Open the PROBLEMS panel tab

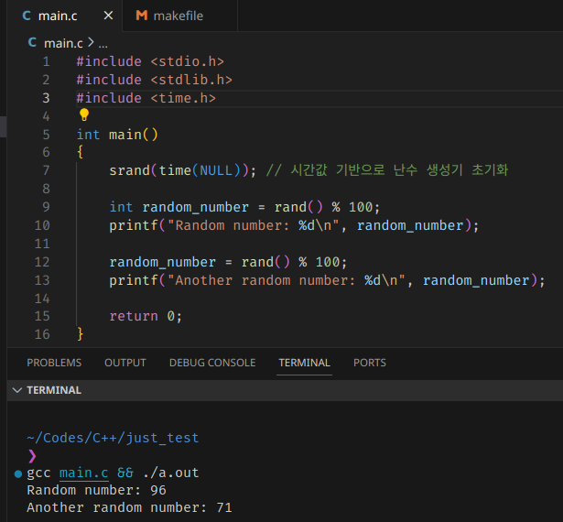point(54,363)
